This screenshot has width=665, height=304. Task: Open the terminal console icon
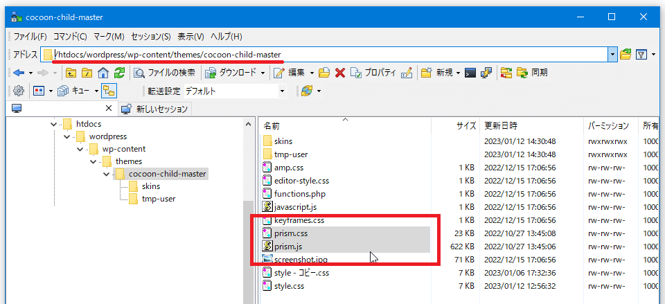point(470,73)
